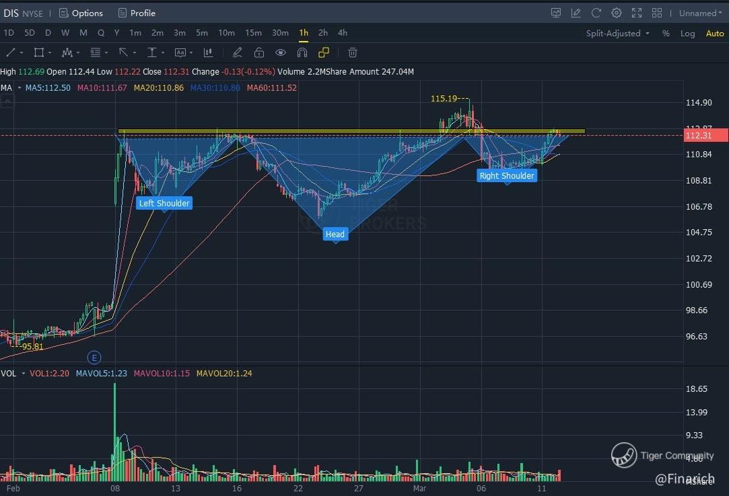Select the Fibonacci retracement lines tool
729x496 pixels.
tap(96, 52)
